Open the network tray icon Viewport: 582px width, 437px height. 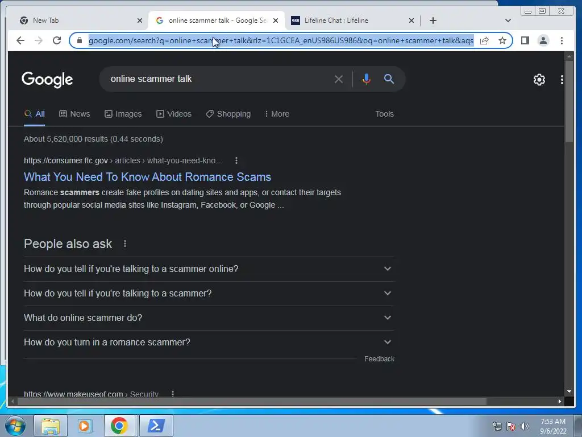pos(497,426)
